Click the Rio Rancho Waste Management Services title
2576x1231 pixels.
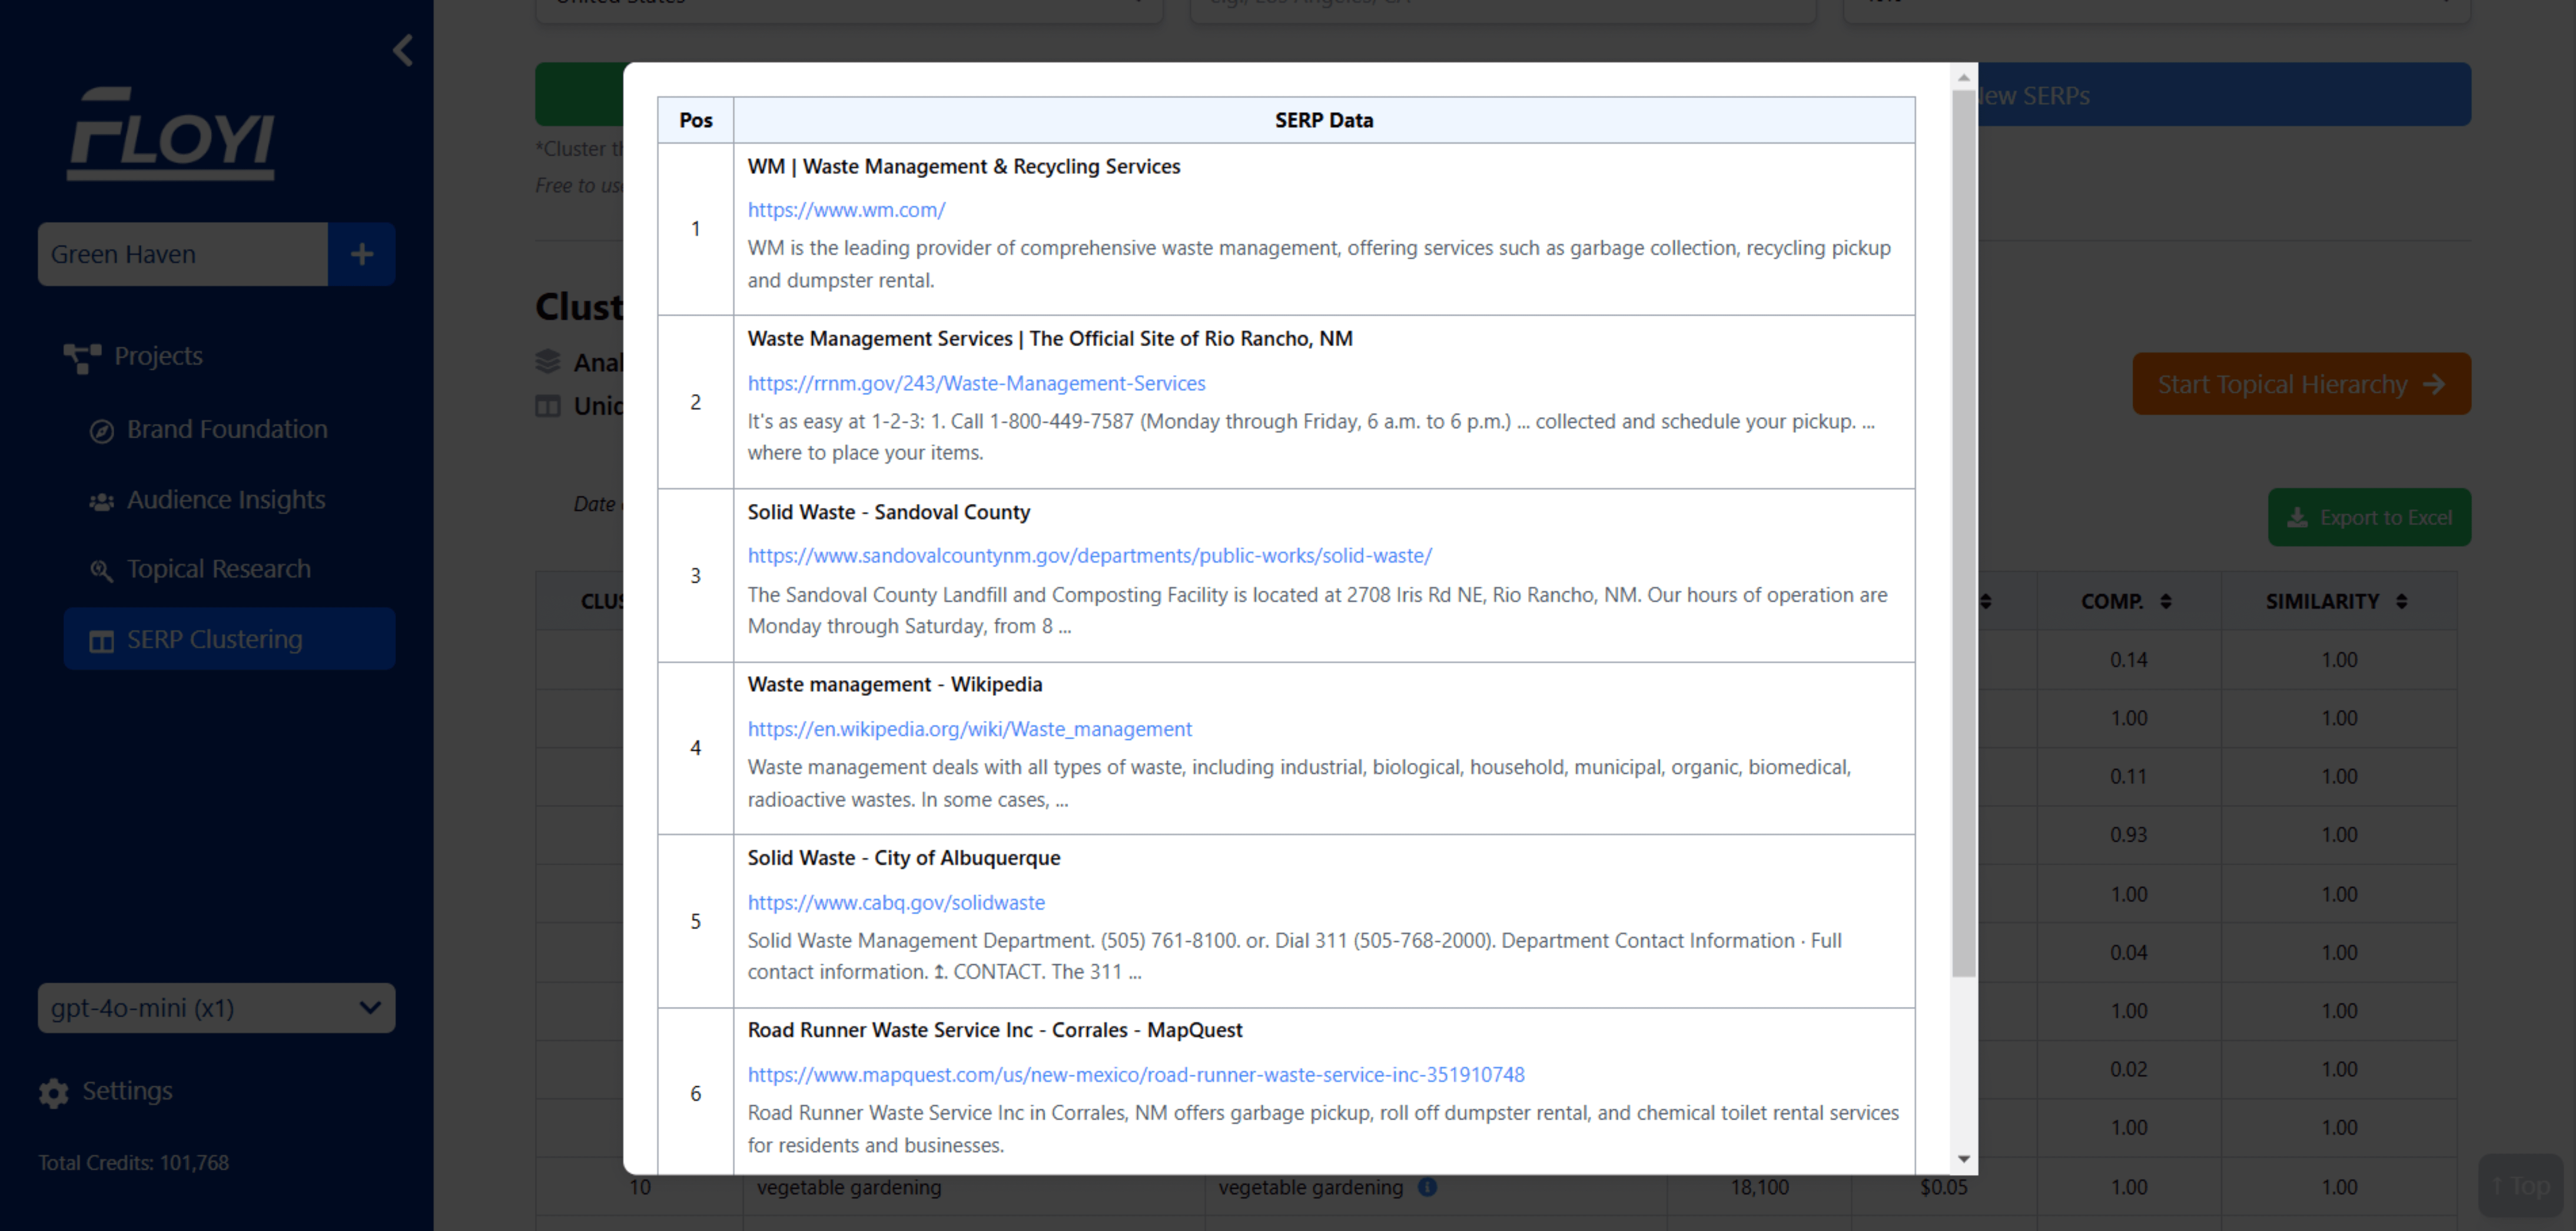pos(1049,339)
